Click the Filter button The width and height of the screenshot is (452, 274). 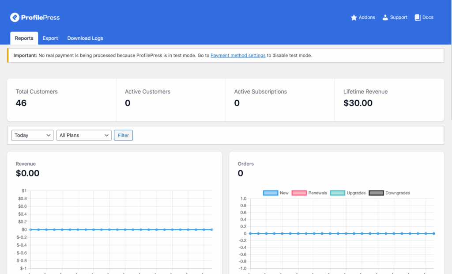(x=123, y=135)
